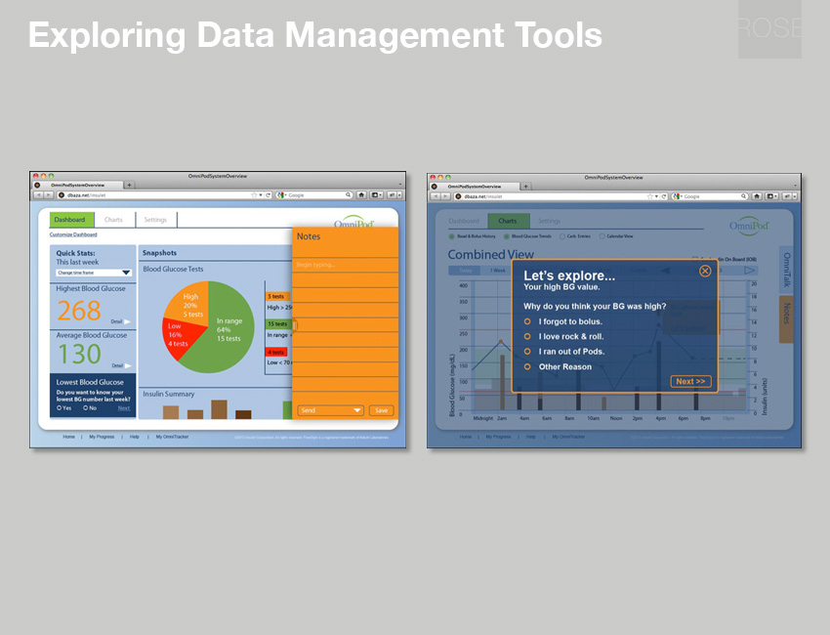
Task: Click search magnifier in right browser Google box
Action: pyautogui.click(x=744, y=196)
